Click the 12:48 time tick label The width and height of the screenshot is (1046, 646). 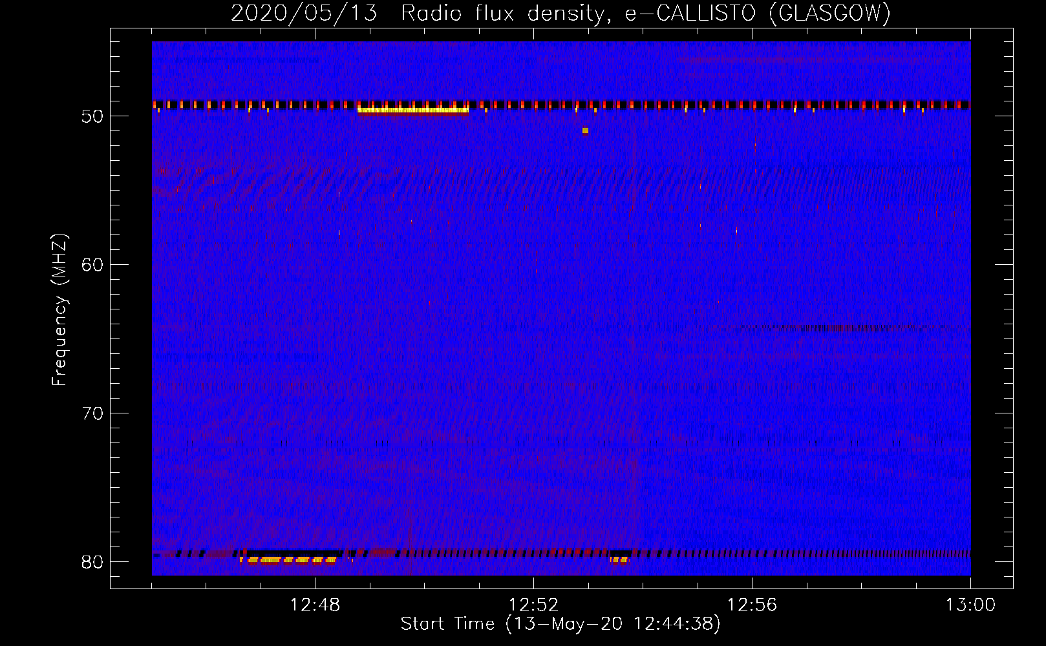click(315, 605)
